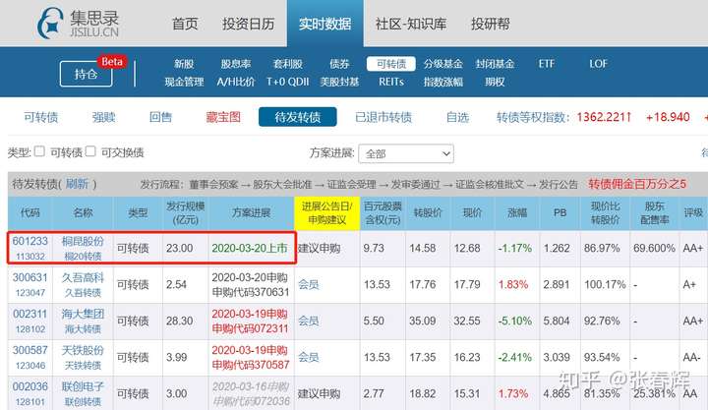Go to the 股息率 section
Viewport: 708px width, 410px height.
(x=235, y=64)
